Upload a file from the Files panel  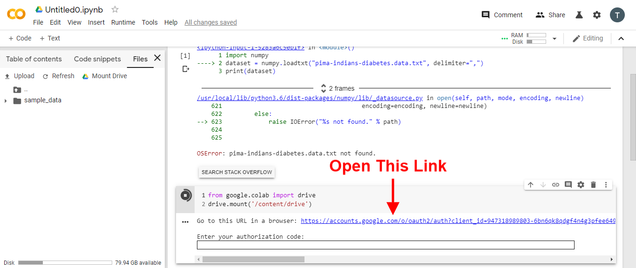(20, 76)
